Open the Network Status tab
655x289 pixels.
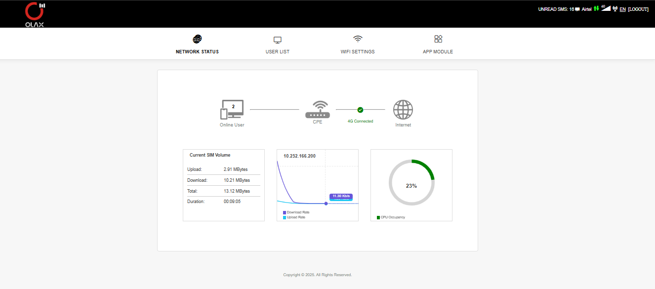[197, 45]
